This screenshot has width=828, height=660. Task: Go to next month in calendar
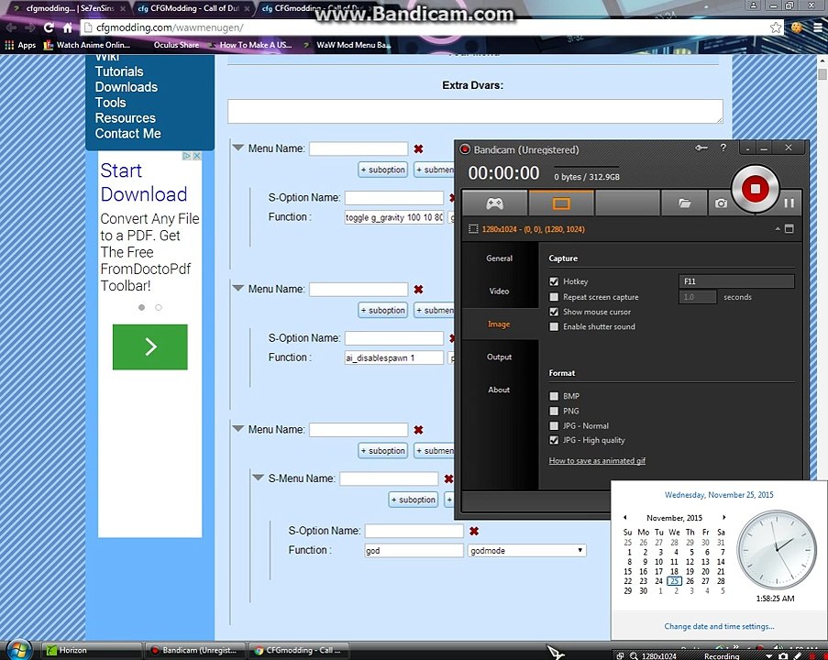point(724,517)
